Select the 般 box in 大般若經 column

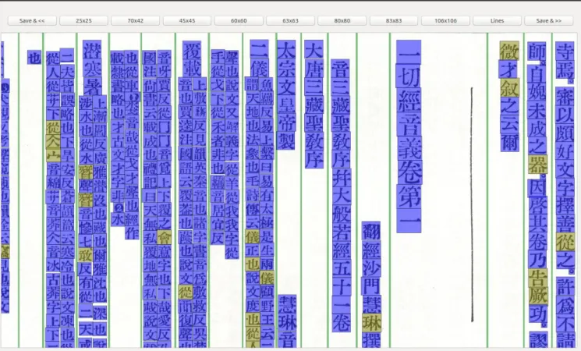click(x=341, y=214)
